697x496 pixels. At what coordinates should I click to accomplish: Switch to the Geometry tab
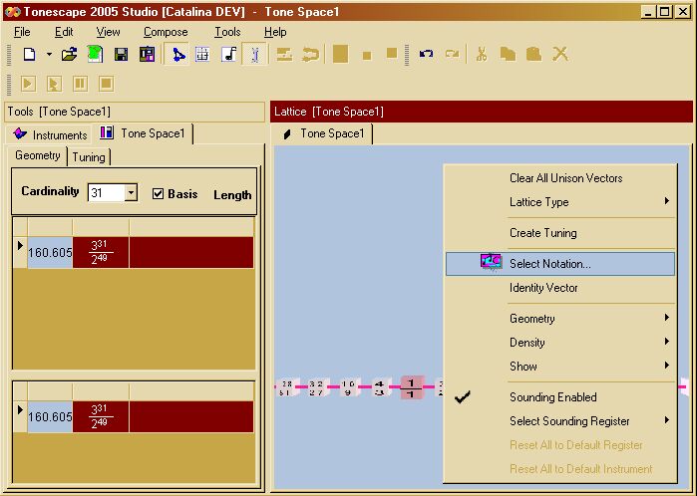click(x=37, y=155)
